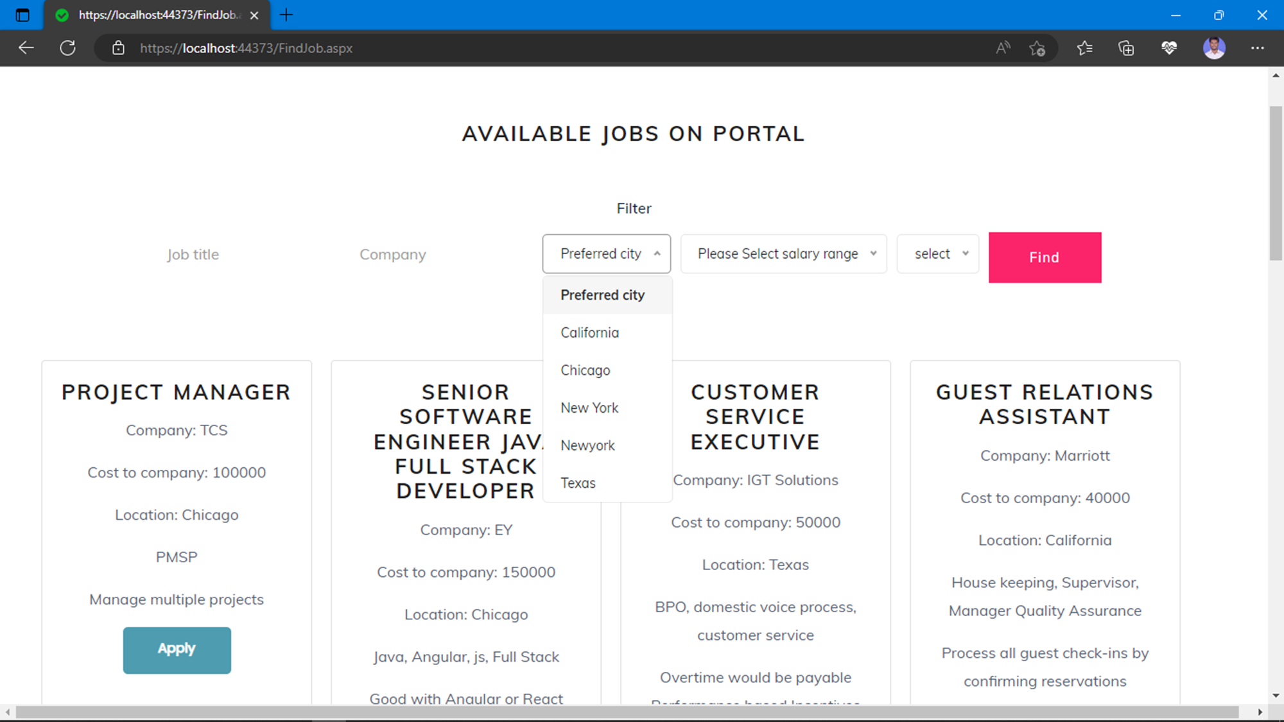This screenshot has height=722, width=1284.
Task: Click 'Company: EY' text
Action: (466, 530)
